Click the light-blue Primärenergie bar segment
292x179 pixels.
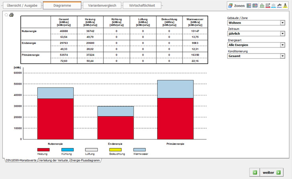click(175, 89)
